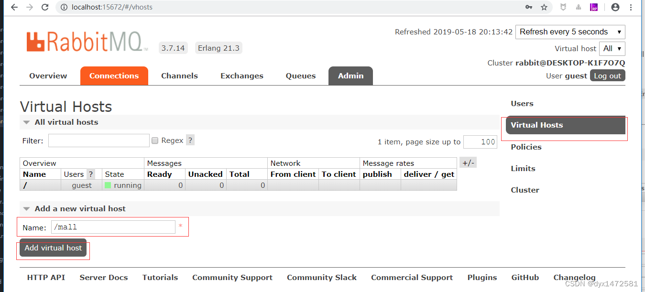The height and width of the screenshot is (292, 645).
Task: Open Policies in the admin sidebar
Action: (526, 147)
